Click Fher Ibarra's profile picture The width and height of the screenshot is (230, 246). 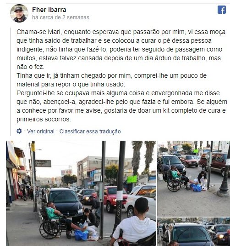point(19,13)
